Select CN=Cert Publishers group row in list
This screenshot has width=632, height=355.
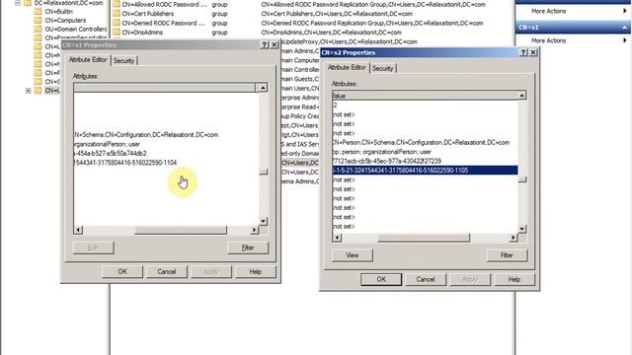pyautogui.click(x=147, y=14)
